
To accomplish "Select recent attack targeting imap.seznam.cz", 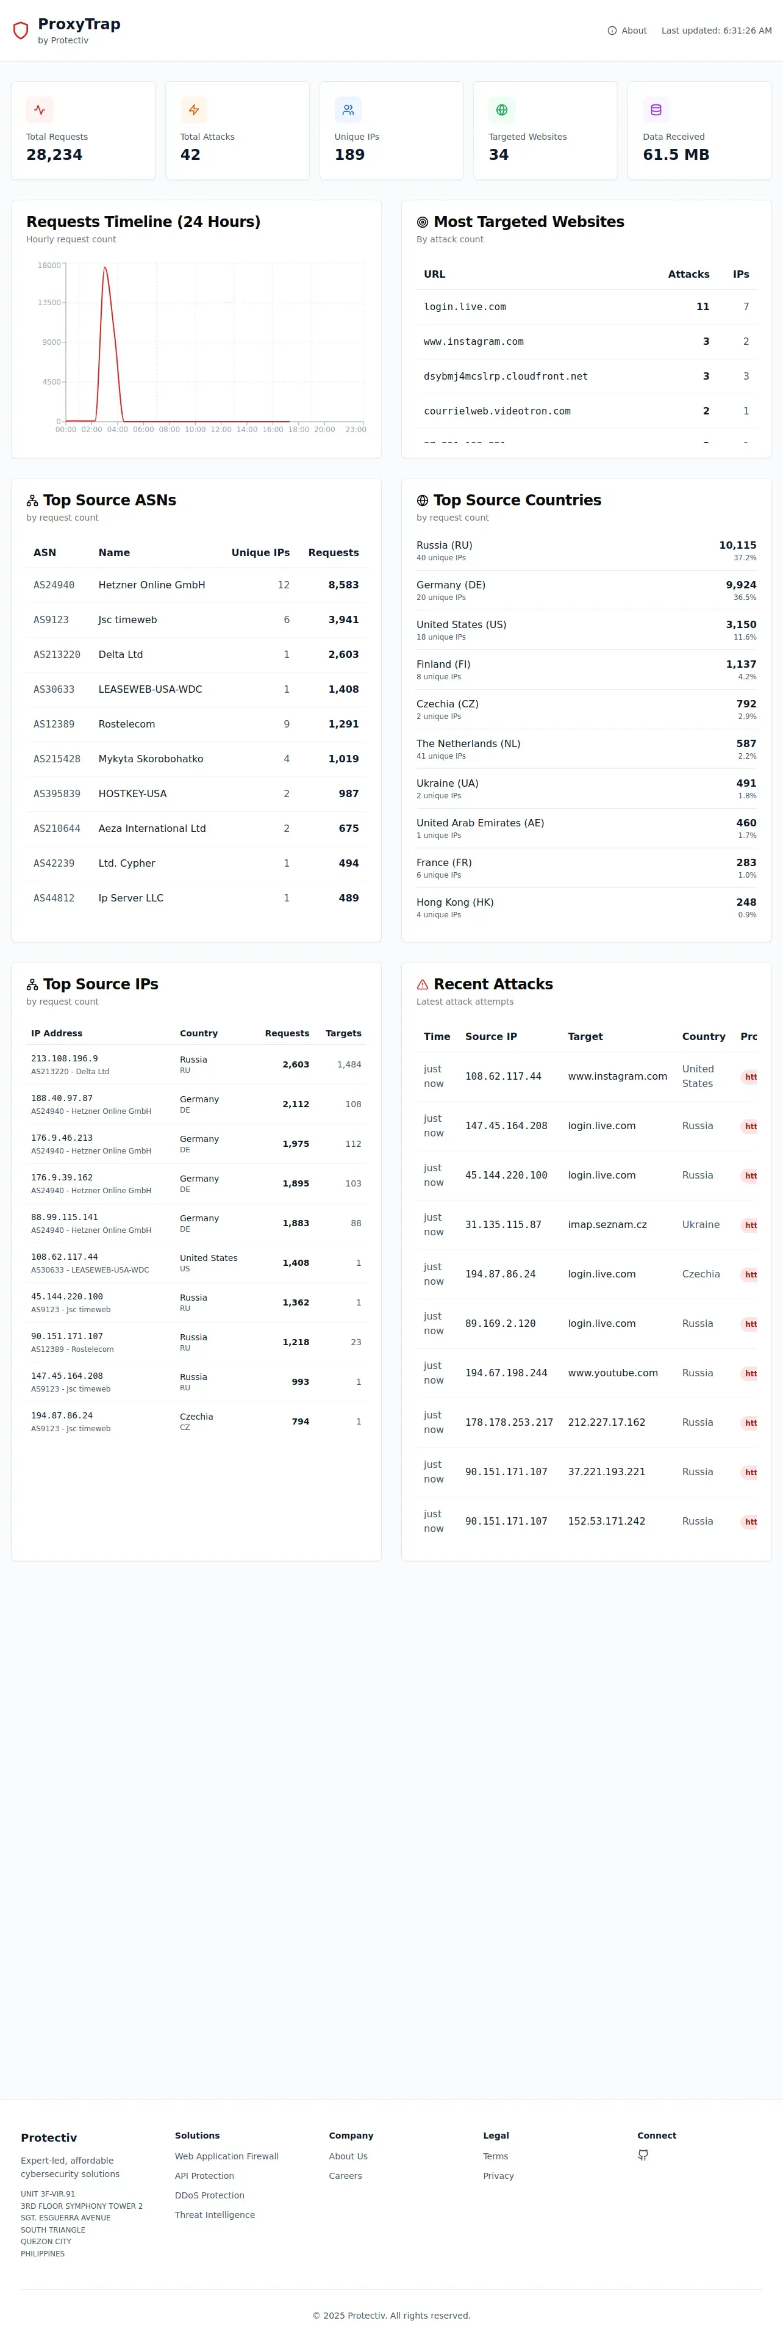I will [586, 1225].
